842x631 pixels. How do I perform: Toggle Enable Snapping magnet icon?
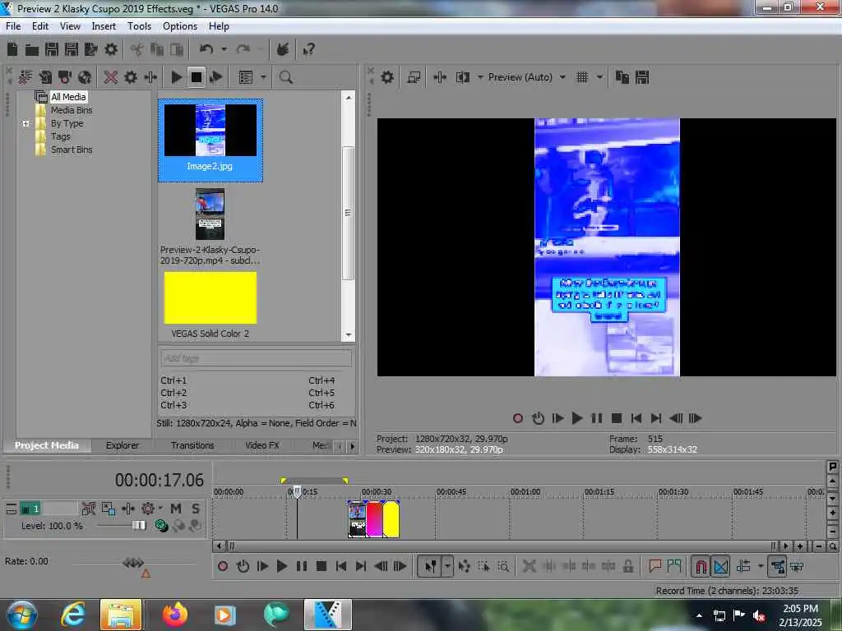coord(701,567)
